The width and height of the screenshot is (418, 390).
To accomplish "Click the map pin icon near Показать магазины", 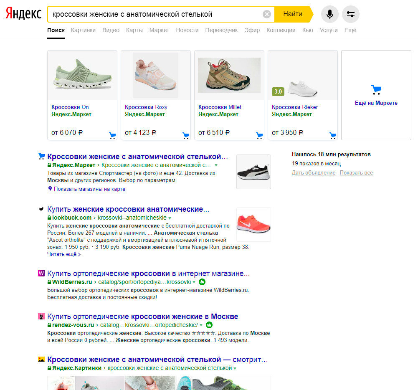I will point(50,189).
